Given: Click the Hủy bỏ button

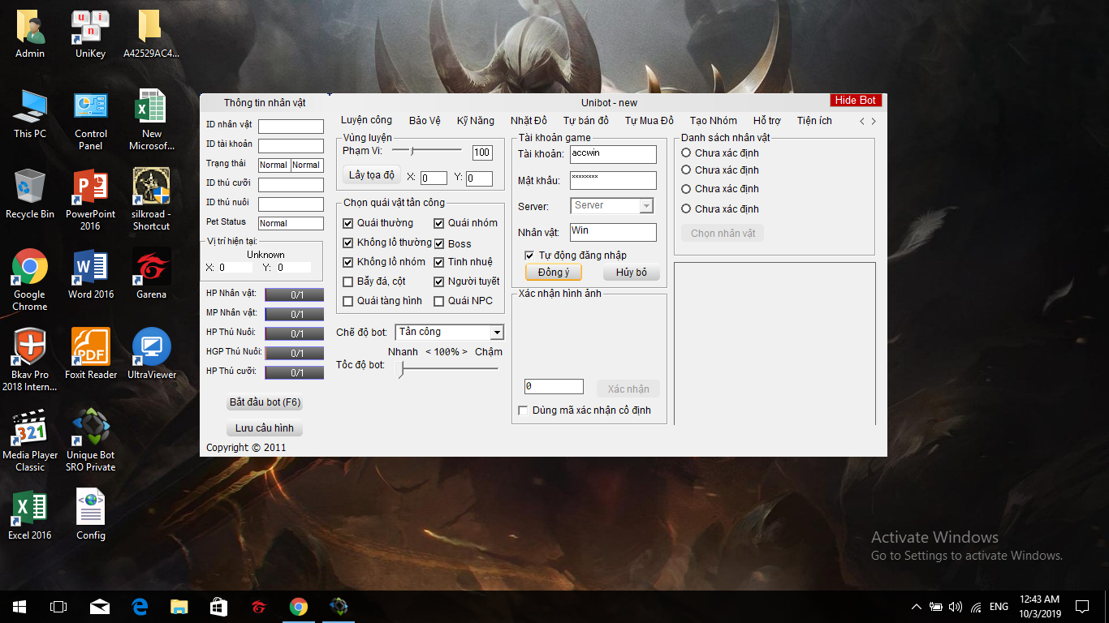Looking at the screenshot, I should pos(632,273).
